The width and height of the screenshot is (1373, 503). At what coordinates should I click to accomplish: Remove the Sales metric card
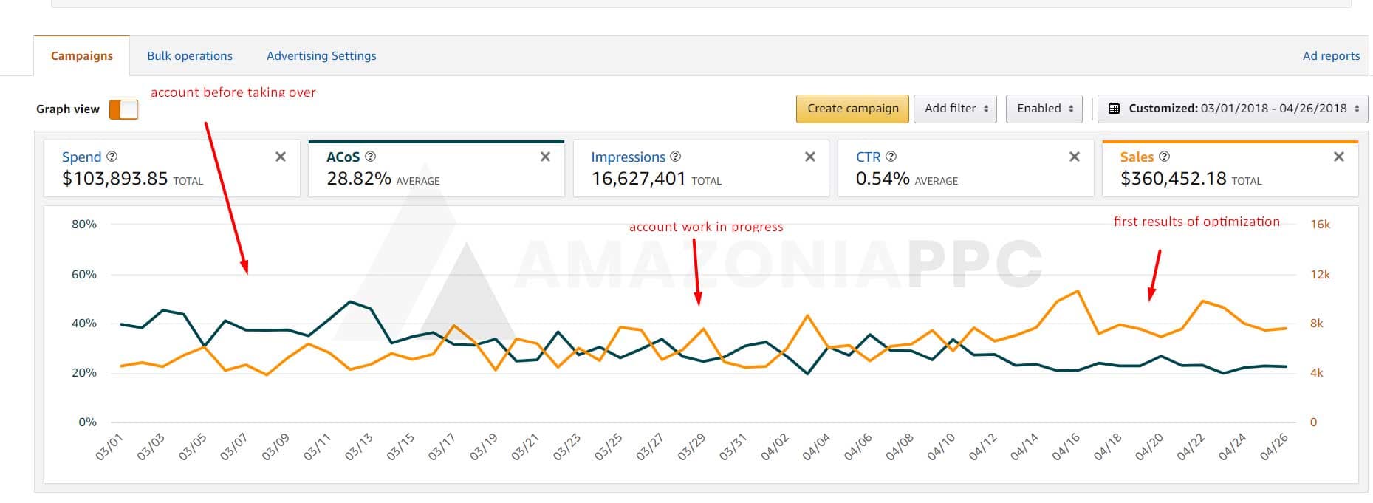coord(1339,157)
